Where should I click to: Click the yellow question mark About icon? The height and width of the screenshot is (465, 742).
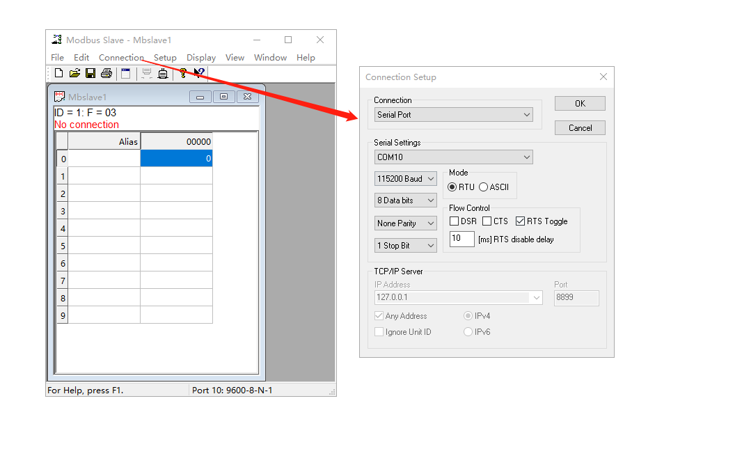[x=183, y=73]
